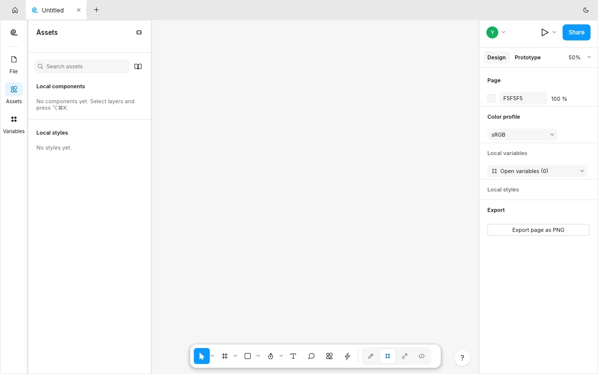Open the File section in sidebar
598x374 pixels.
(14, 64)
